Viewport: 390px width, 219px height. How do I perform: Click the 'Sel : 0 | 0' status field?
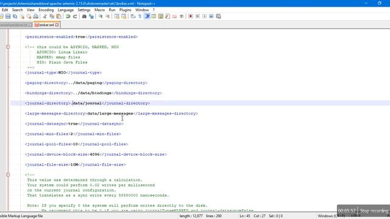[x=275, y=216]
